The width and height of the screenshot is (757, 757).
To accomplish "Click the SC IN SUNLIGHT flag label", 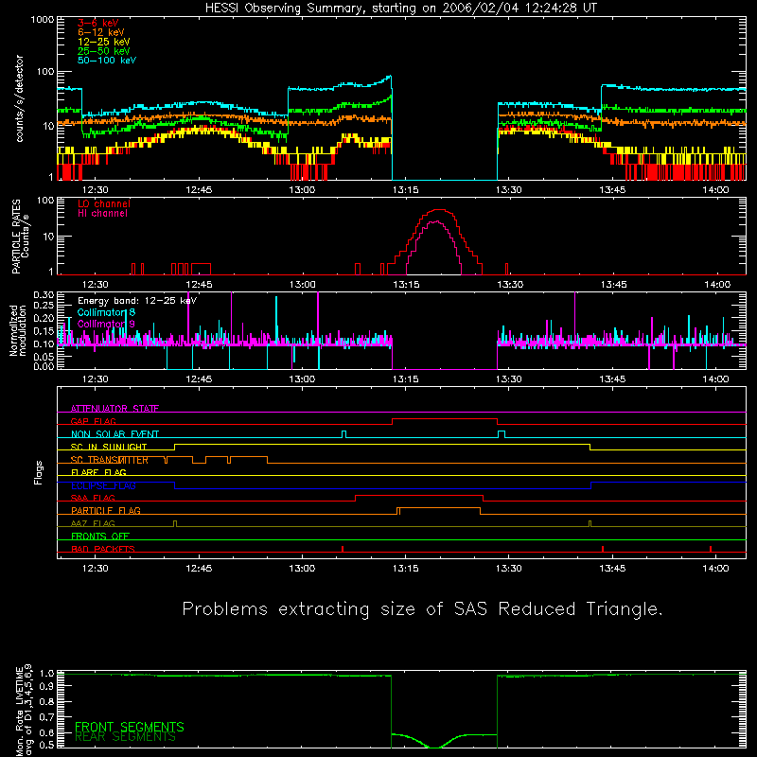I will pos(109,447).
